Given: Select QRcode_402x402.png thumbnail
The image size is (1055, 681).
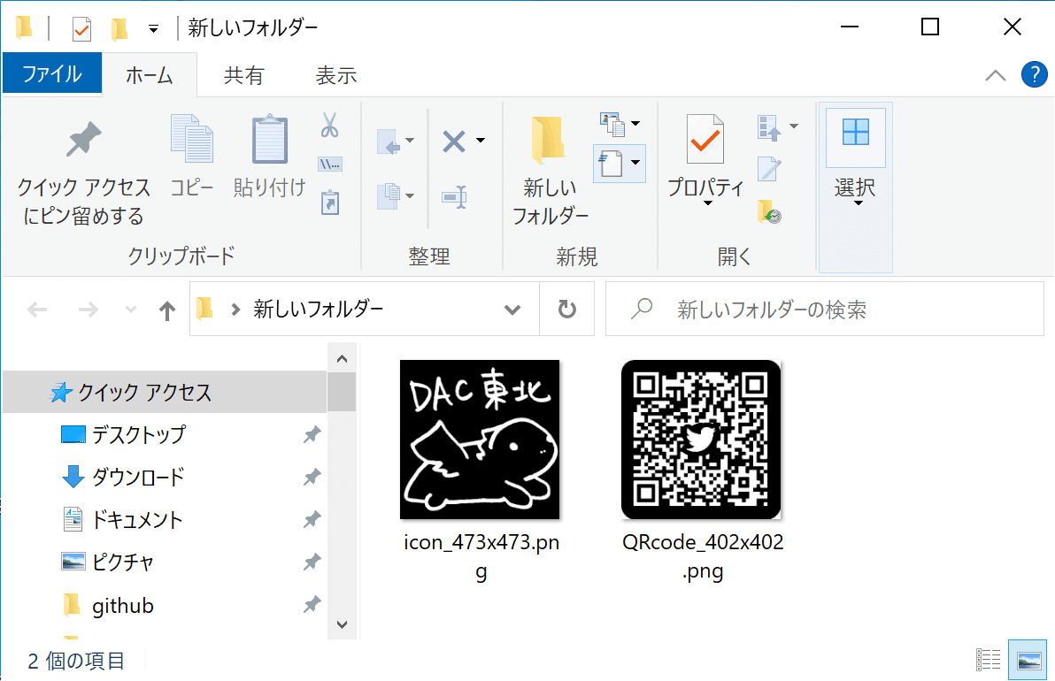Looking at the screenshot, I should click(701, 439).
